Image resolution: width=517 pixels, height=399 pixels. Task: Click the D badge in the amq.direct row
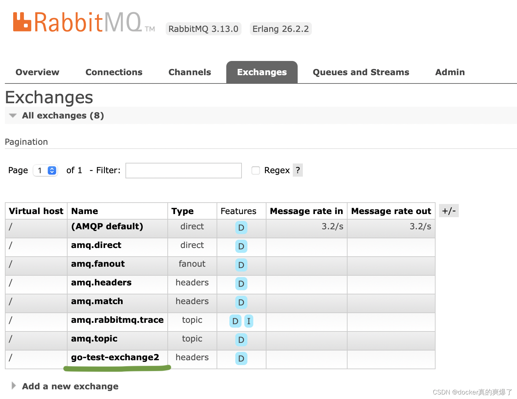point(241,246)
